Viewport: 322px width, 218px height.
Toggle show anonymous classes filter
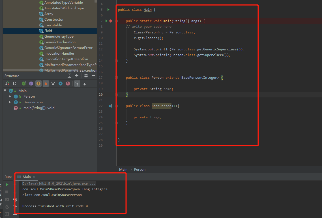[x=61, y=84]
